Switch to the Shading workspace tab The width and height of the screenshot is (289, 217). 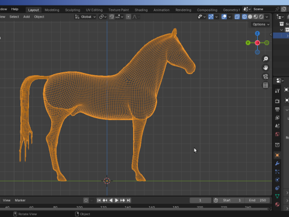pos(141,10)
